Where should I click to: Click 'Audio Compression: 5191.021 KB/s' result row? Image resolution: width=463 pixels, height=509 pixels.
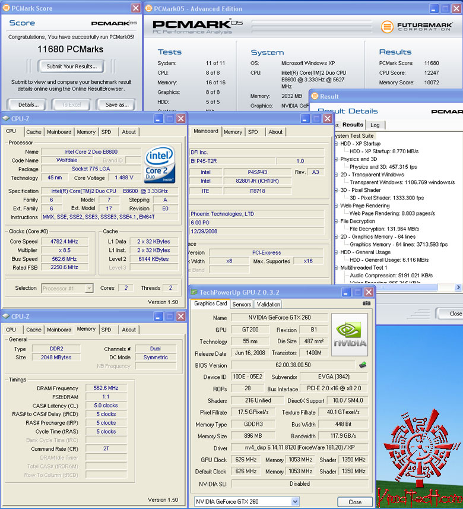pyautogui.click(x=391, y=275)
